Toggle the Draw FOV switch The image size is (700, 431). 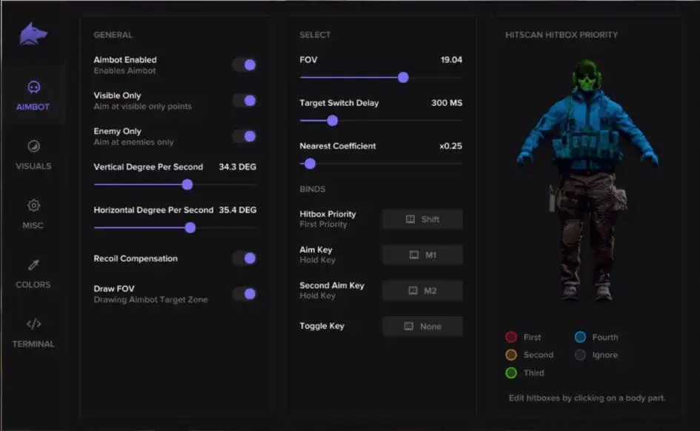(x=244, y=294)
